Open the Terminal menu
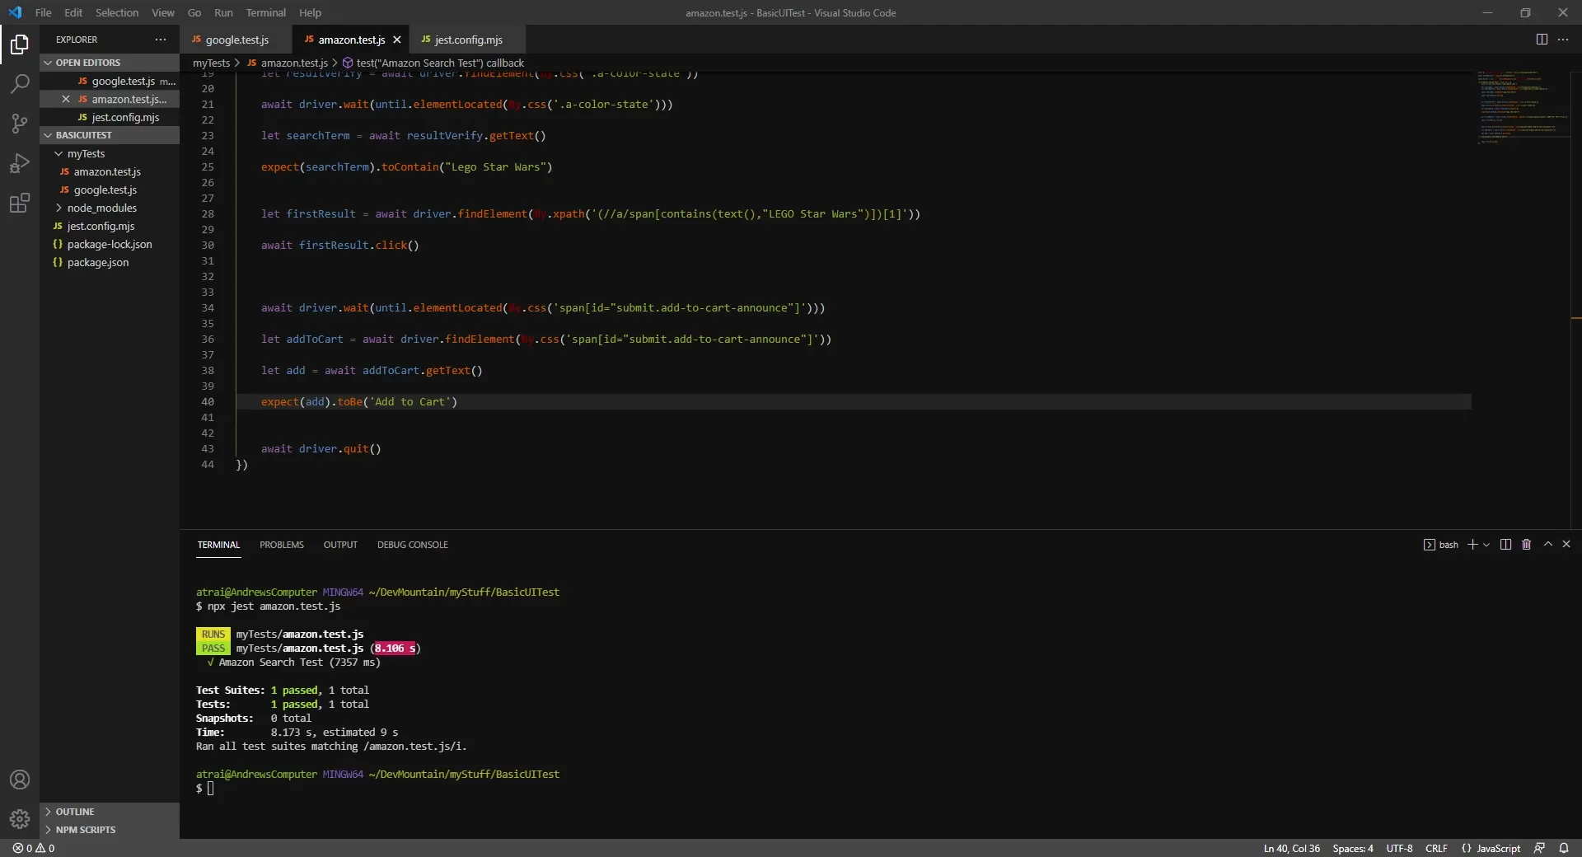Viewport: 1582px width, 857px height. pos(265,12)
